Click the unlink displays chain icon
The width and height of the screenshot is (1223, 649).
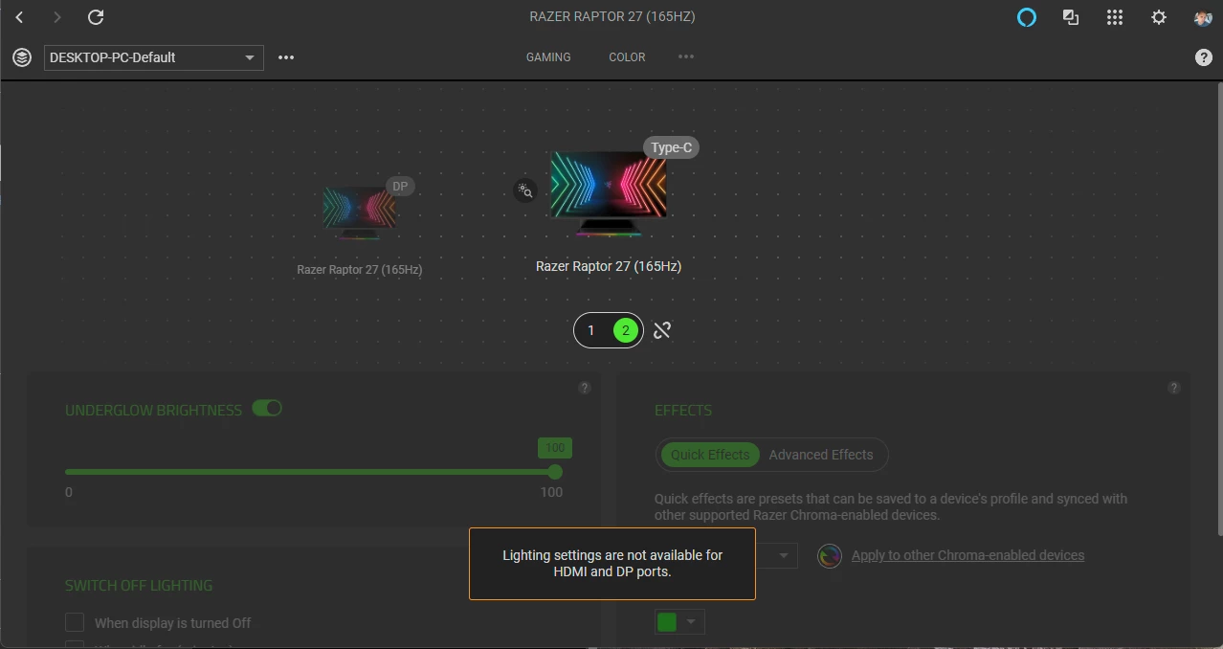(x=662, y=330)
